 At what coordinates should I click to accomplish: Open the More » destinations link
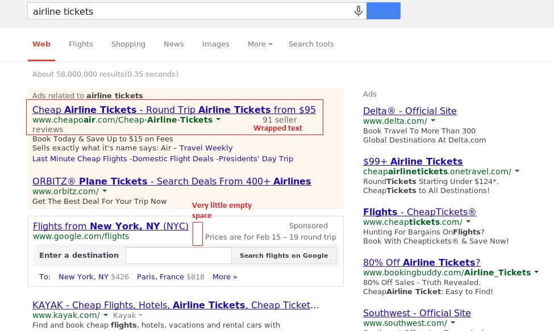(x=224, y=276)
